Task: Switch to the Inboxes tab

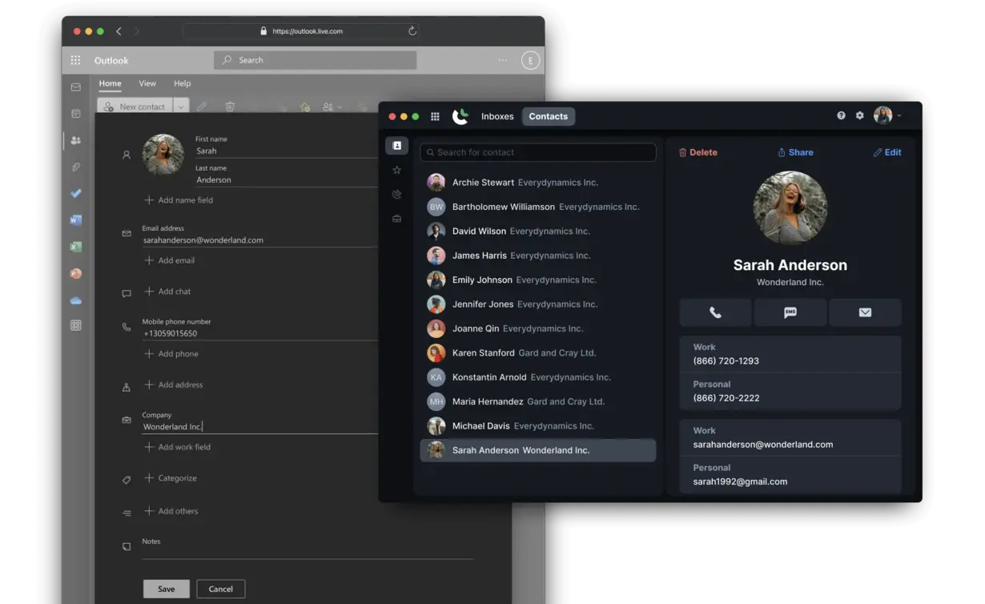Action: [497, 116]
